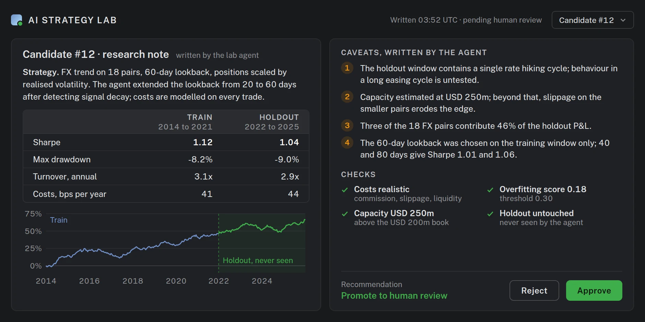Click the 'Overfitting score 0.18' check label
Image resolution: width=645 pixels, height=322 pixels.
(543, 189)
